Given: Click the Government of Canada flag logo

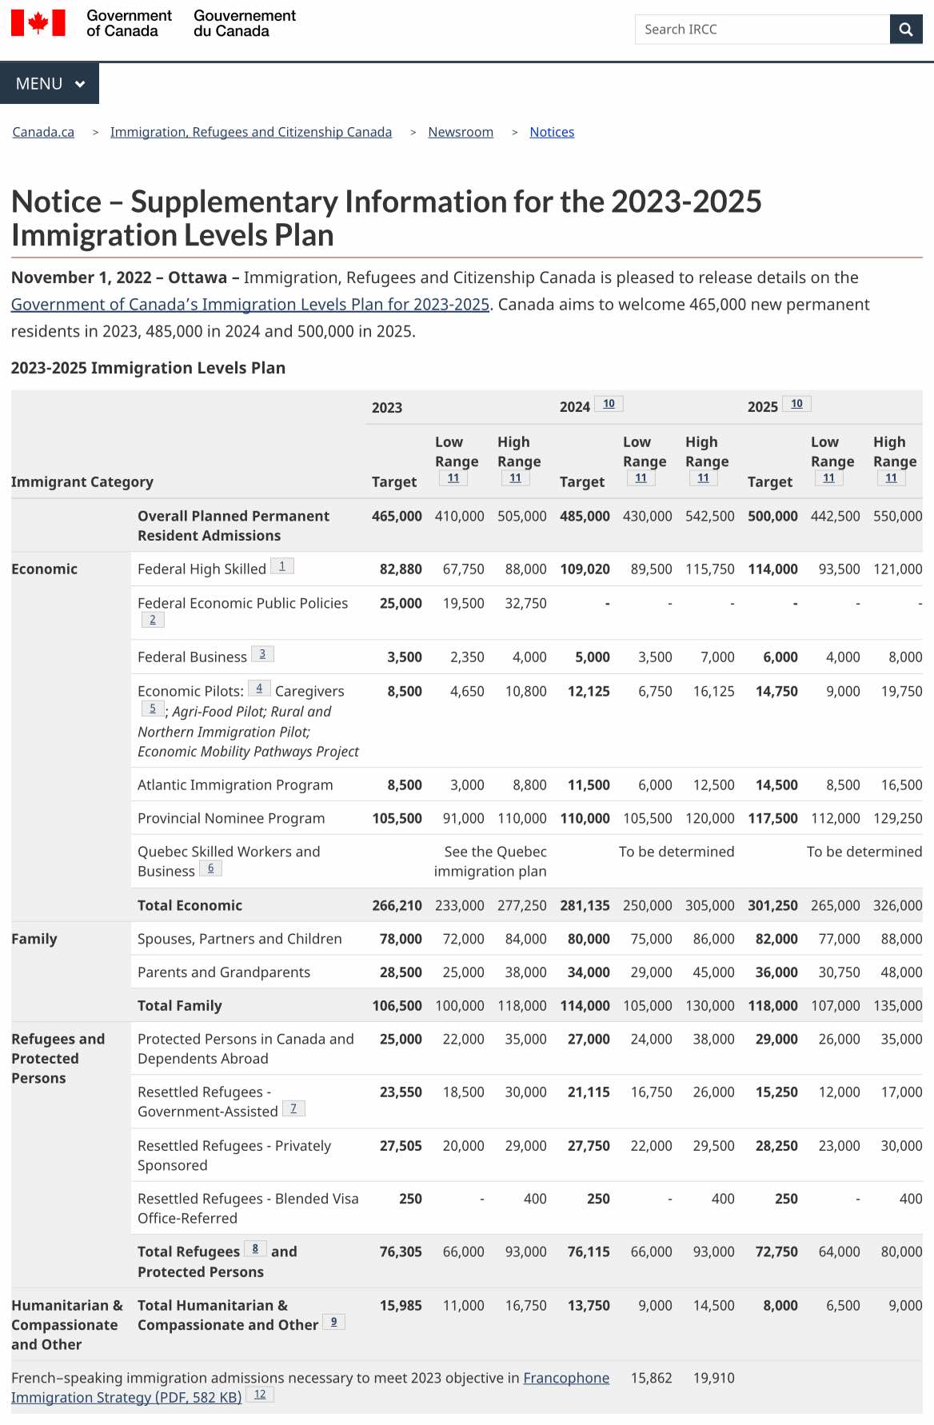Looking at the screenshot, I should pos(38,23).
